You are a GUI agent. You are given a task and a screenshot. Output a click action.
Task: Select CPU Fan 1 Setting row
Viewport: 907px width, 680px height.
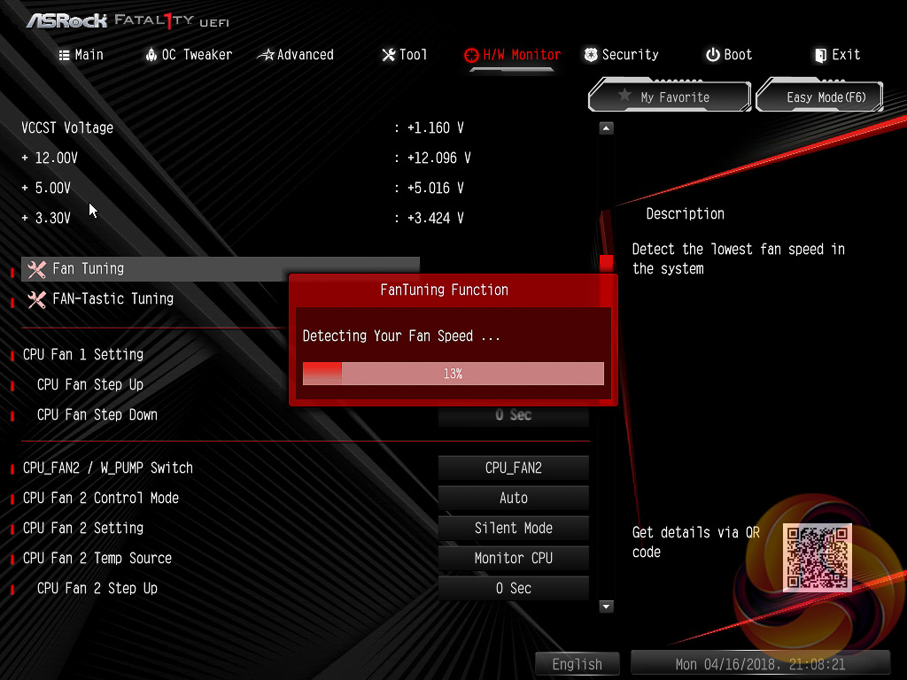pos(83,354)
